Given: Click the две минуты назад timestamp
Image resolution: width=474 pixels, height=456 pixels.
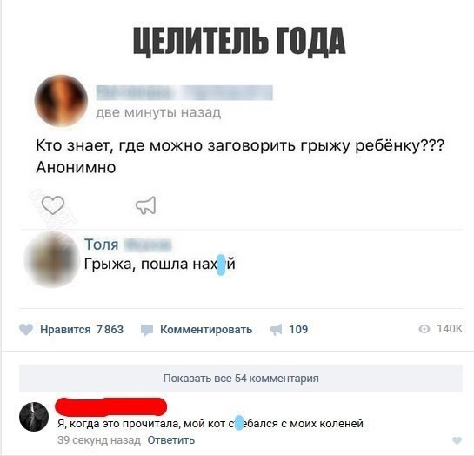Looking at the screenshot, I should click(x=158, y=113).
